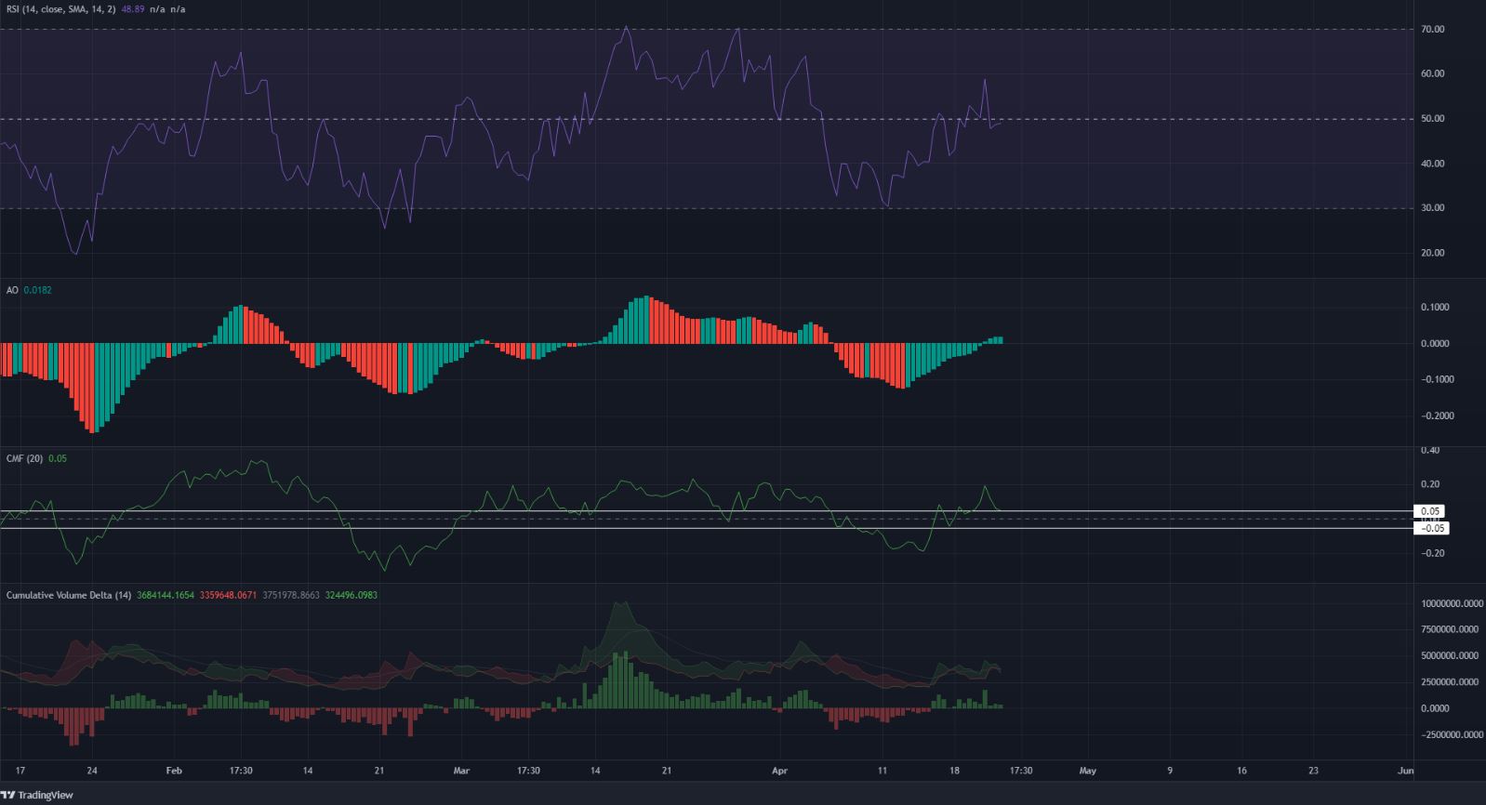Select the AO indicator label
This screenshot has height=805, width=1486.
(12, 290)
